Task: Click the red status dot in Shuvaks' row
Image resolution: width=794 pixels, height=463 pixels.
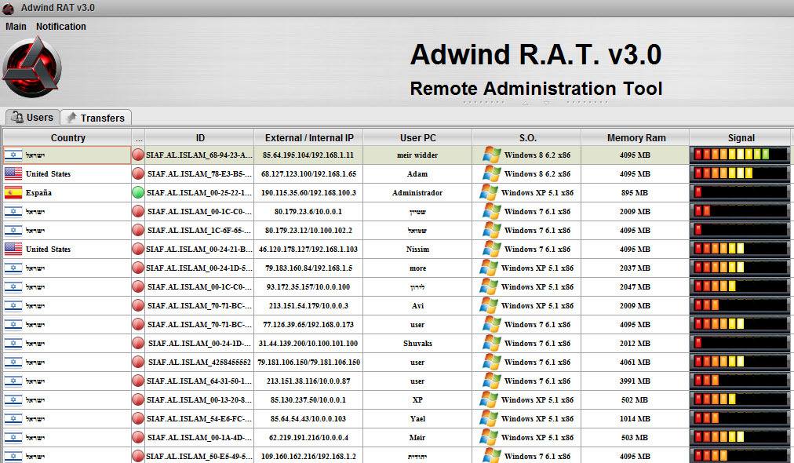Action: coord(138,344)
